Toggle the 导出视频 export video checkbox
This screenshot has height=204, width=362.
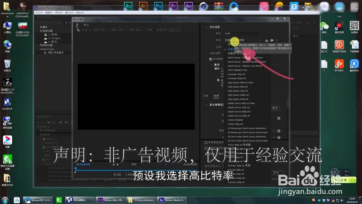coord(211,59)
